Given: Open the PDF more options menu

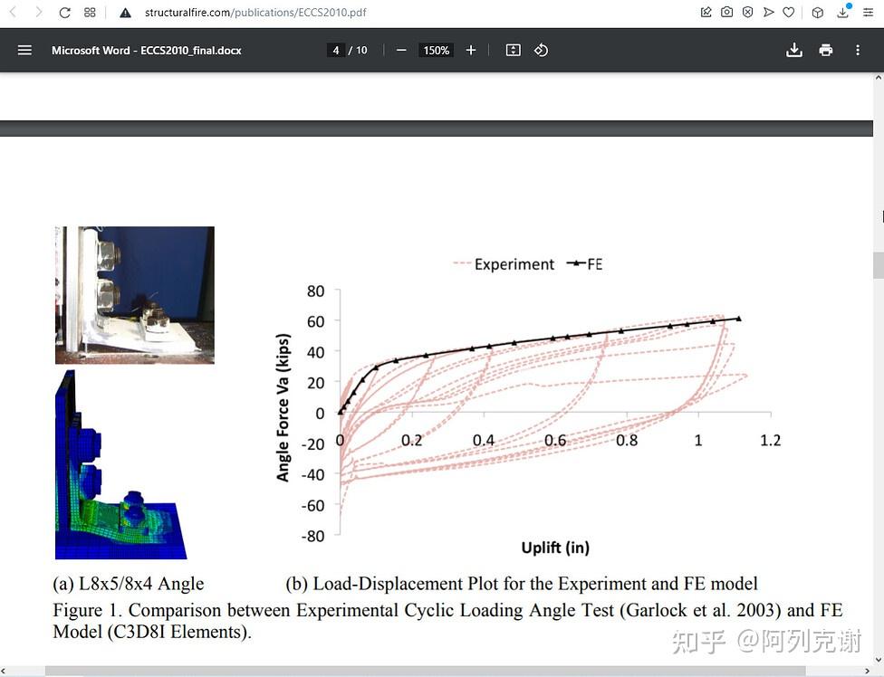Looking at the screenshot, I should click(x=857, y=50).
